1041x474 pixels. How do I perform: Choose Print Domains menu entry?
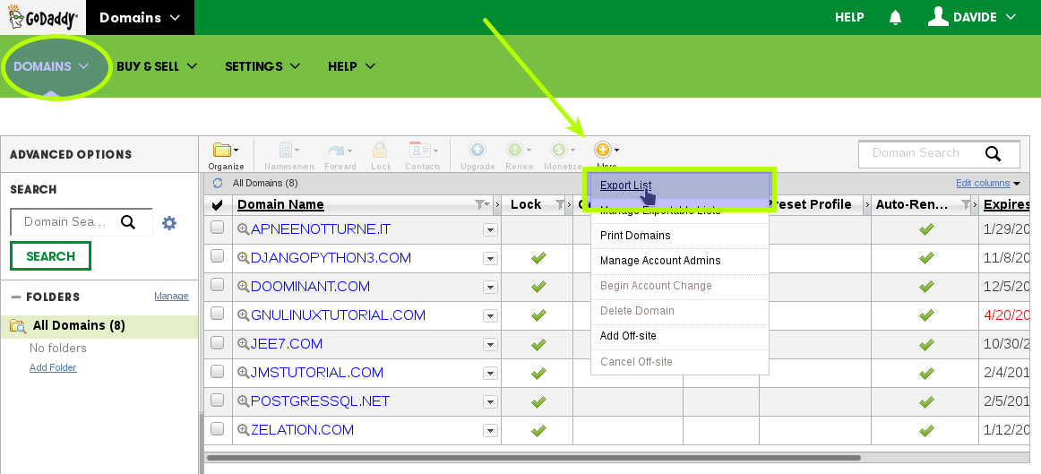(680, 236)
